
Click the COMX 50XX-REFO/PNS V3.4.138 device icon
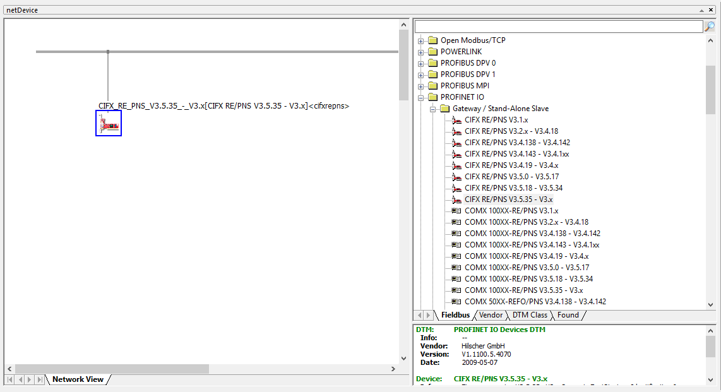pos(457,302)
